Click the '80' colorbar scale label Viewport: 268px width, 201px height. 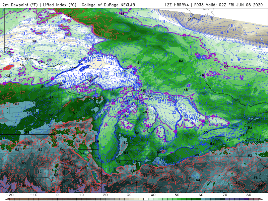[249, 195]
